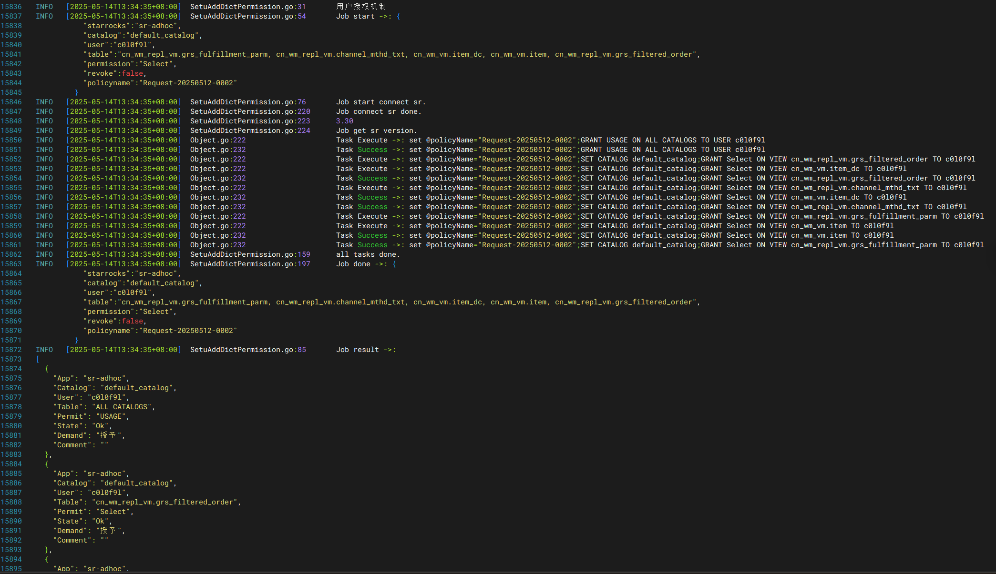Image resolution: width=996 pixels, height=574 pixels.
Task: Click the version value '3.30'
Action: (345, 121)
